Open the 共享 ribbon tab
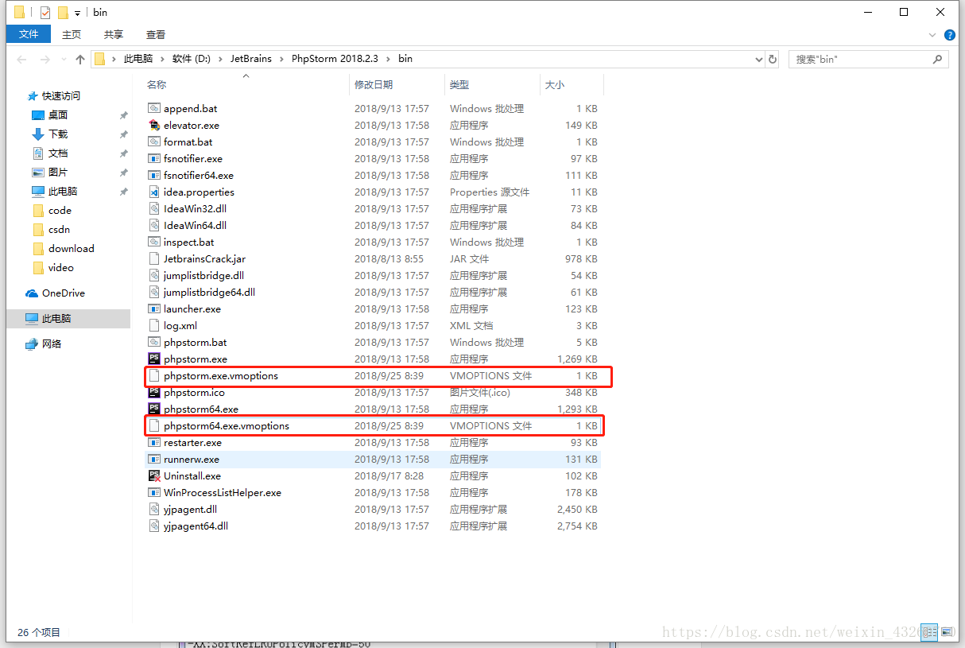The height and width of the screenshot is (648, 965). pyautogui.click(x=114, y=34)
